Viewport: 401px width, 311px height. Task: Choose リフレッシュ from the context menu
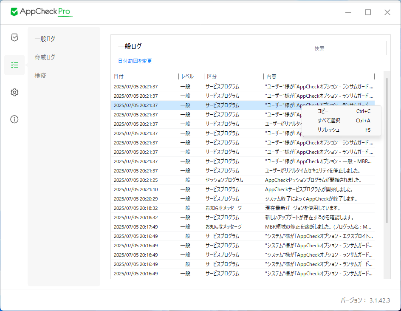[x=328, y=130]
